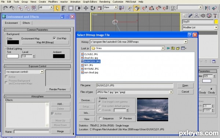Uncheck the Use Map checkbox
The height and width of the screenshot is (138, 220).
tap(54, 38)
